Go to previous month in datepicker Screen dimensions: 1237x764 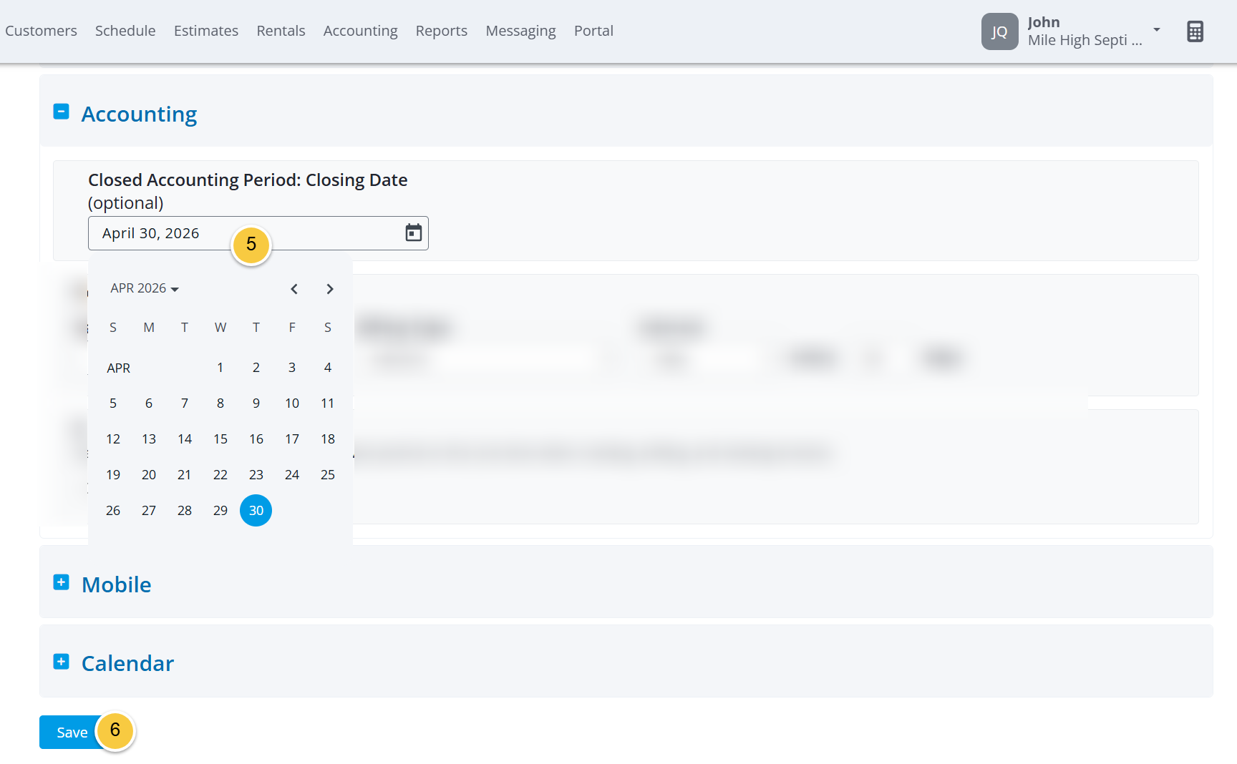point(294,289)
